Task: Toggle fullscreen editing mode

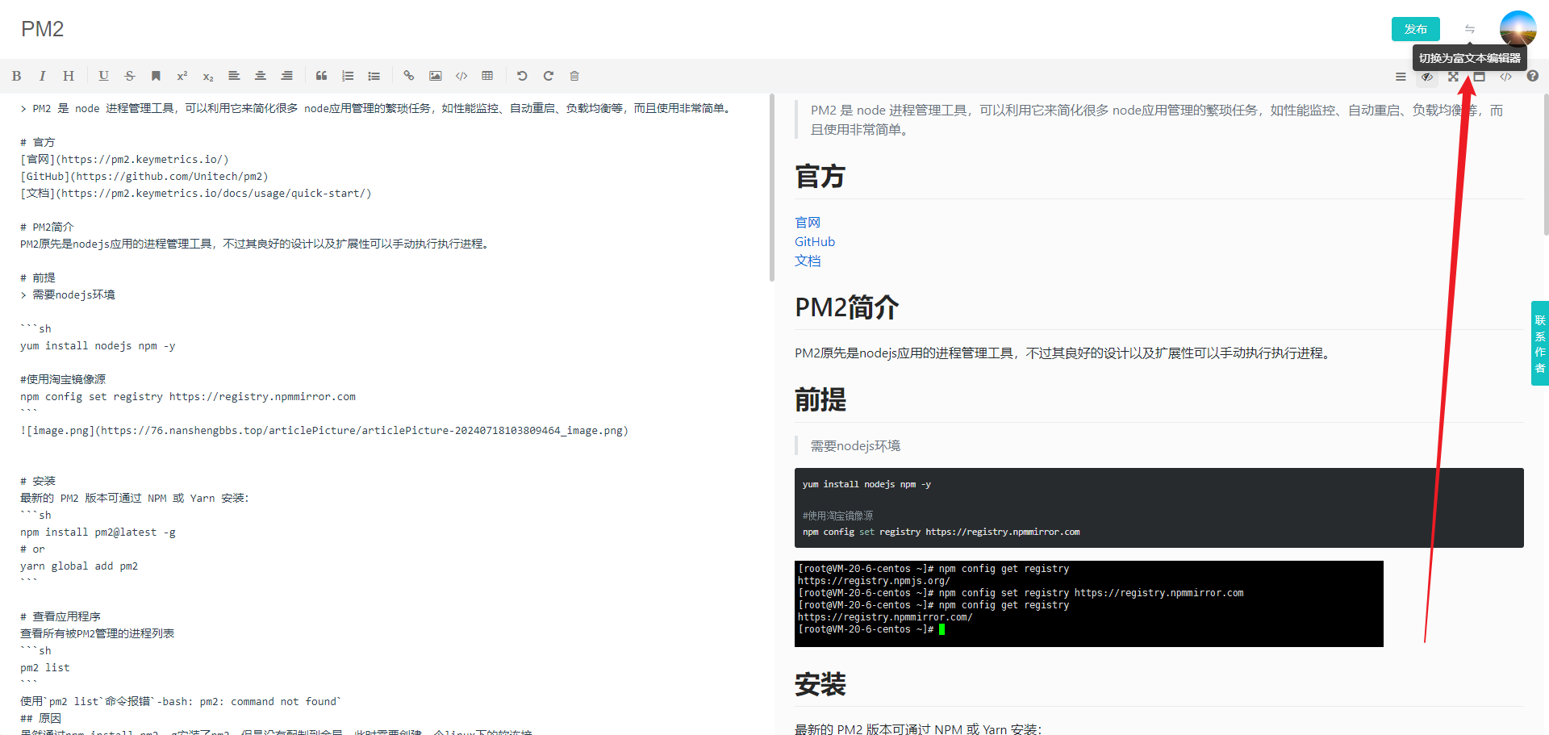Action: (1453, 77)
